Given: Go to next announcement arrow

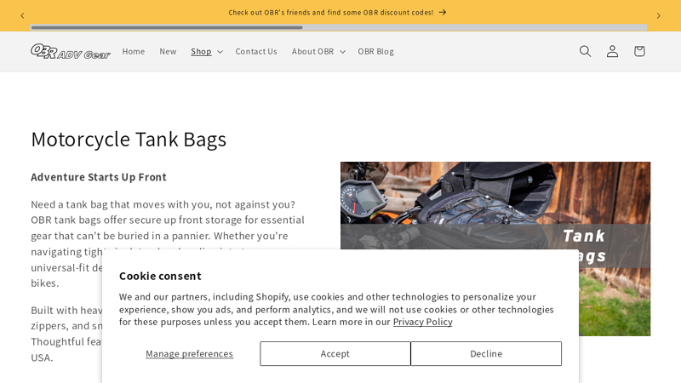Looking at the screenshot, I should (x=658, y=15).
